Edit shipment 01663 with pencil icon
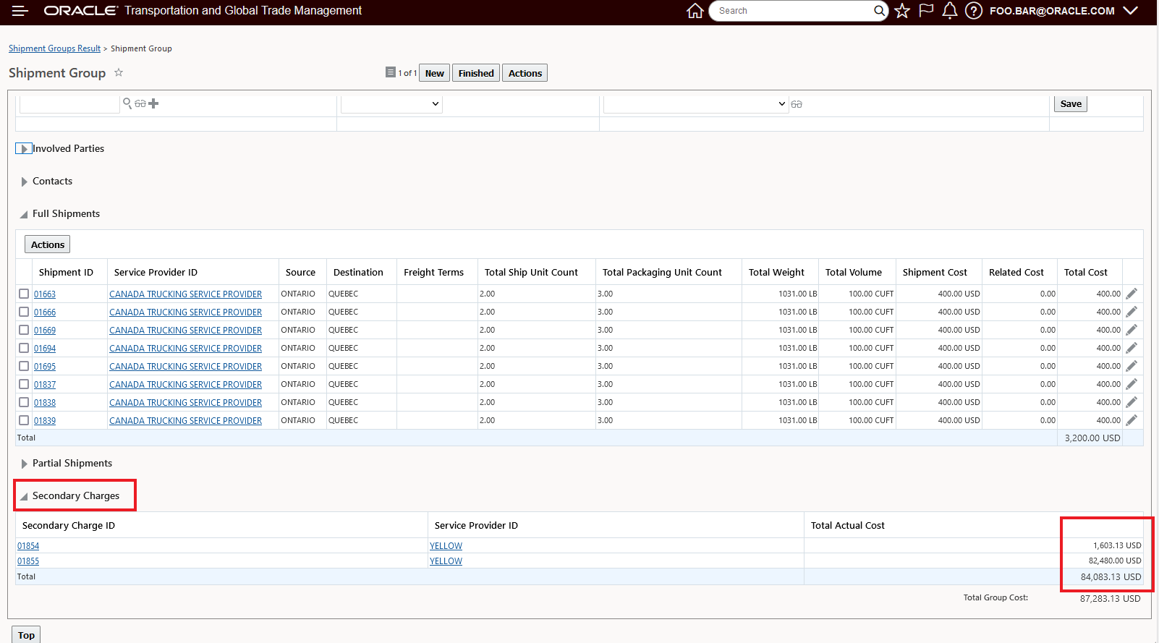 (1132, 294)
